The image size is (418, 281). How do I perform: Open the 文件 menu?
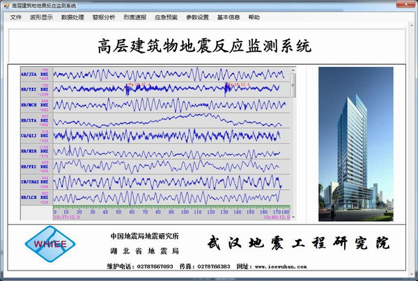(x=16, y=16)
